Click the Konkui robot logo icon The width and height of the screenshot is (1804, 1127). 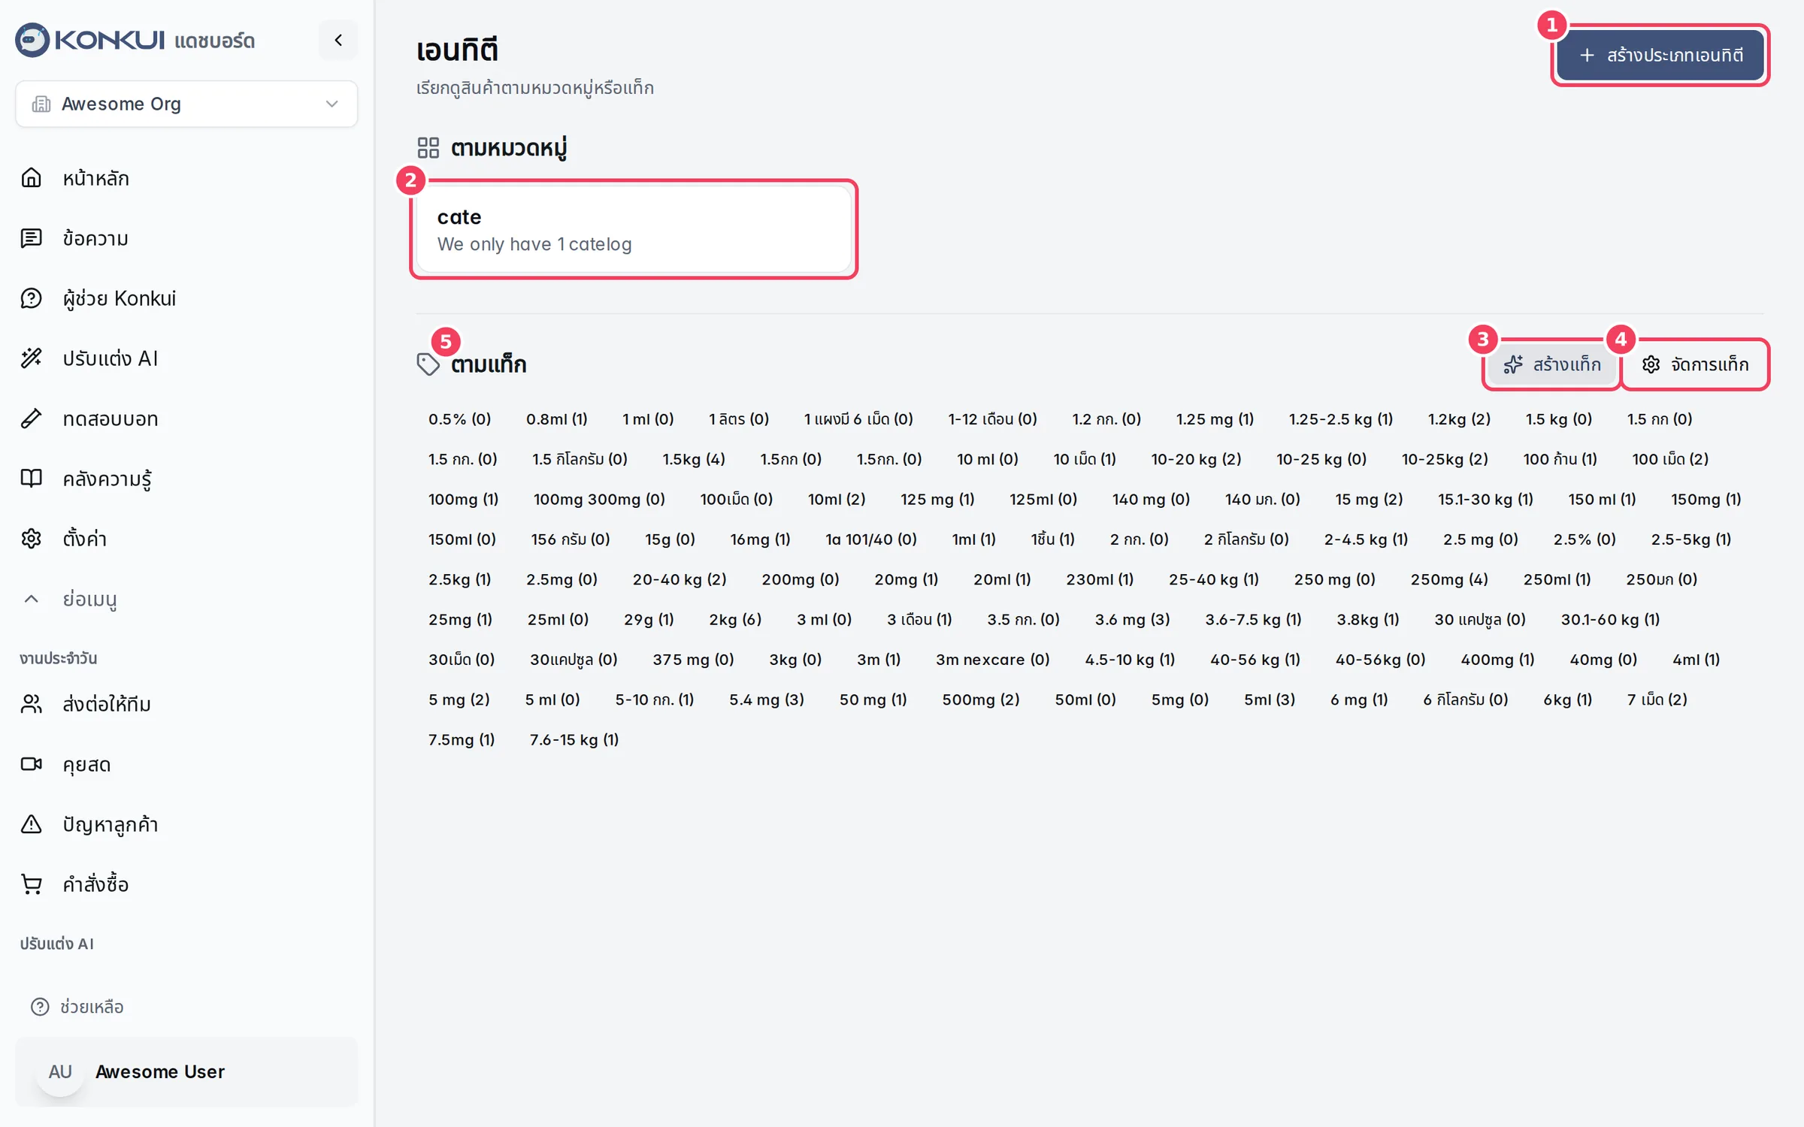[x=32, y=40]
